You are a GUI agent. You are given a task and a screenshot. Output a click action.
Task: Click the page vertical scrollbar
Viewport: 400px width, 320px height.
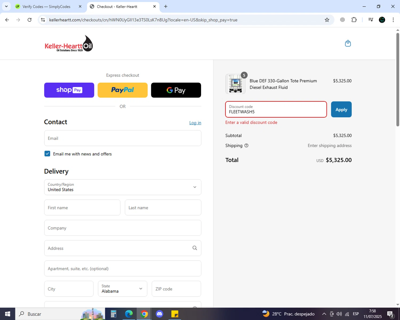pyautogui.click(x=398, y=80)
